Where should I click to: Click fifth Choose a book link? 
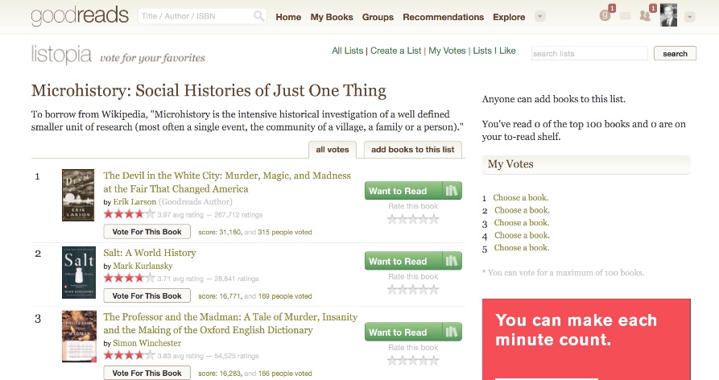tap(522, 247)
